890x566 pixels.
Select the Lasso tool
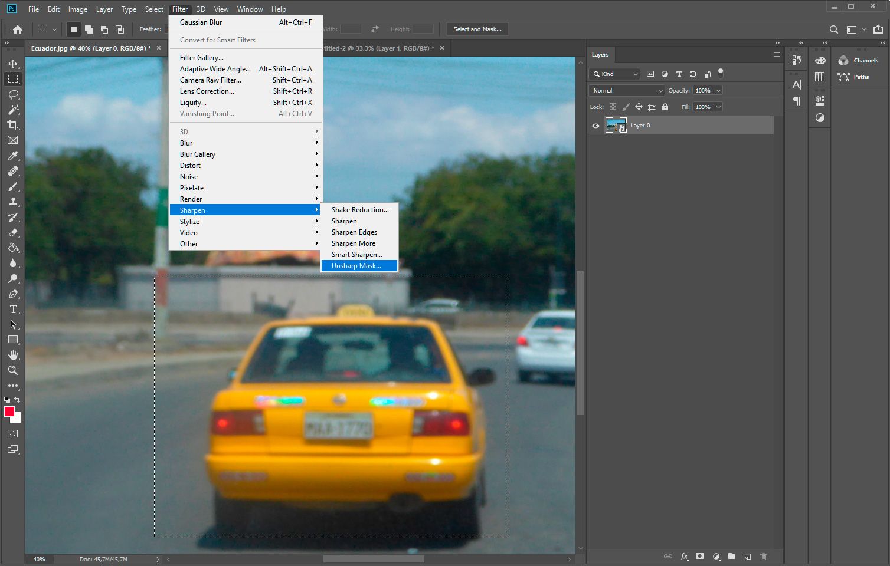point(12,94)
